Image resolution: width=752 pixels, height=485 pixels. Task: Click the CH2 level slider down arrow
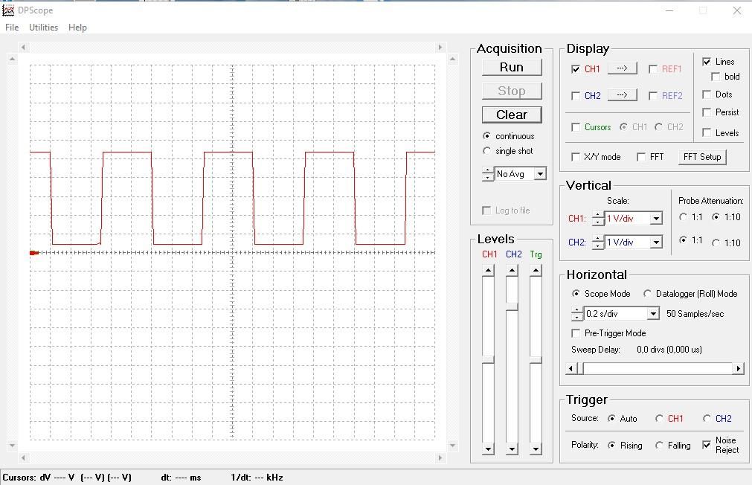(512, 449)
